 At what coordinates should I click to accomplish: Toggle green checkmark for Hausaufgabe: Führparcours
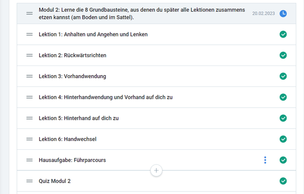click(283, 160)
